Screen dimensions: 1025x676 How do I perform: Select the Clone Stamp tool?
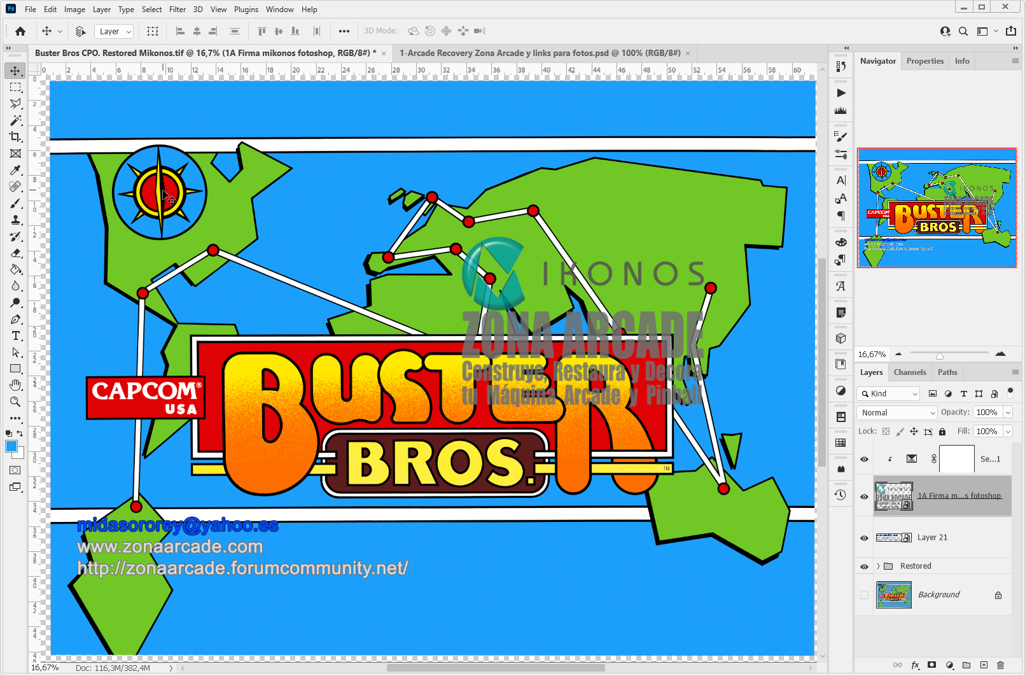pos(15,220)
